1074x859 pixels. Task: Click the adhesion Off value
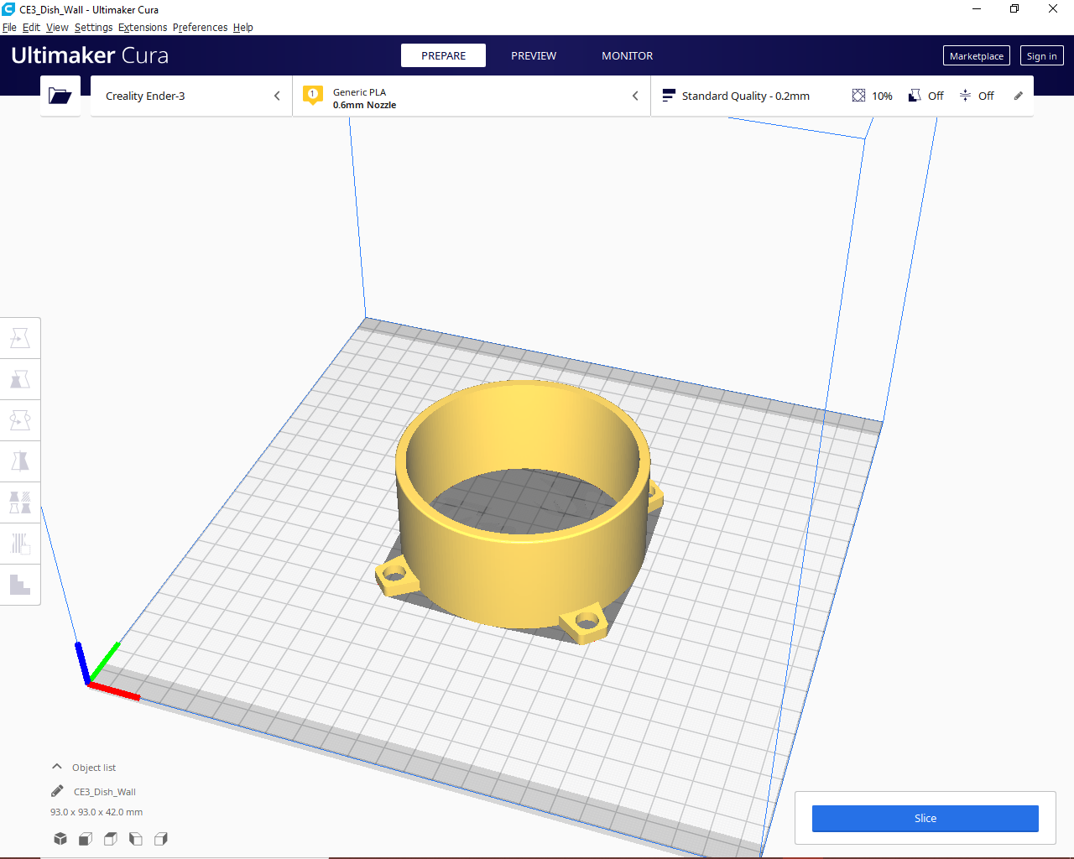click(986, 96)
